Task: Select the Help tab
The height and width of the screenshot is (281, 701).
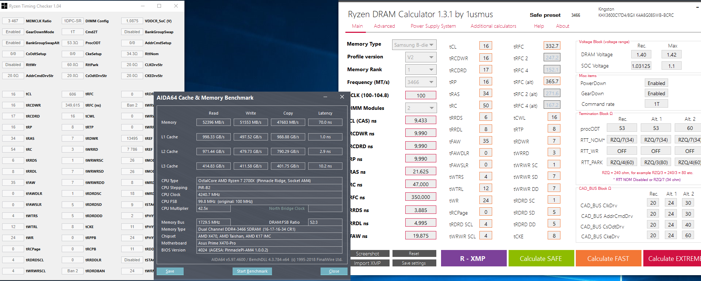Action: click(x=539, y=26)
